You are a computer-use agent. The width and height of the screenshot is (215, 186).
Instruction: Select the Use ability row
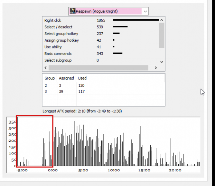pyautogui.click(x=101, y=47)
